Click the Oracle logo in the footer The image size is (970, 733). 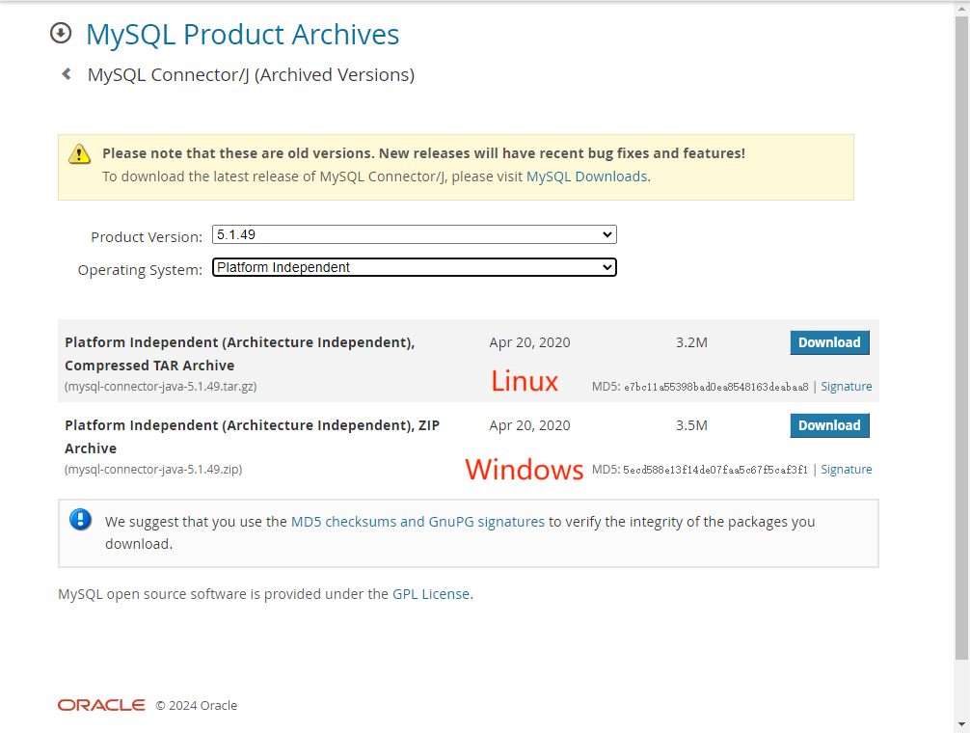101,705
